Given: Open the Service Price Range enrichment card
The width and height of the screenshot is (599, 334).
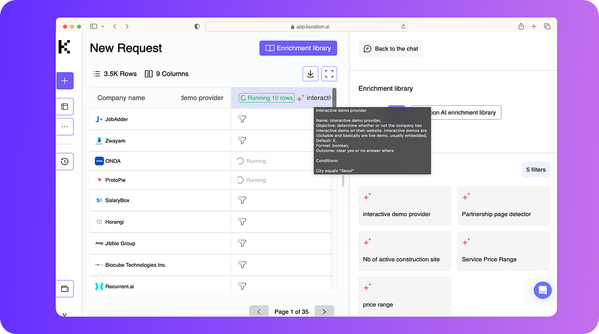Looking at the screenshot, I should (x=504, y=251).
